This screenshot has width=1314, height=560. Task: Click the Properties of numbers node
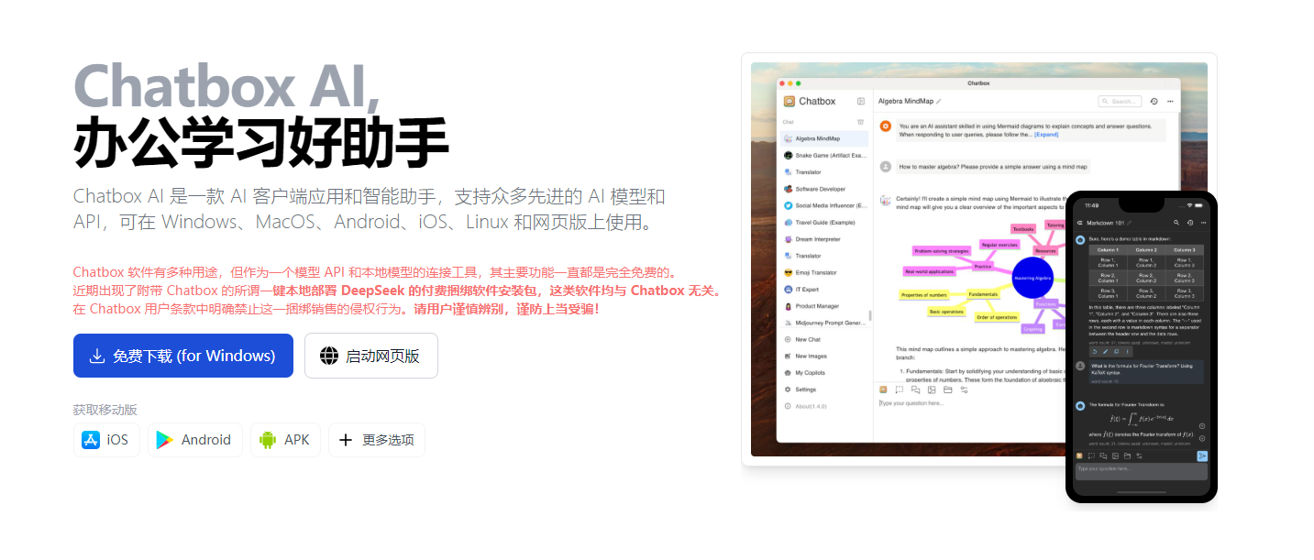pyautogui.click(x=923, y=295)
